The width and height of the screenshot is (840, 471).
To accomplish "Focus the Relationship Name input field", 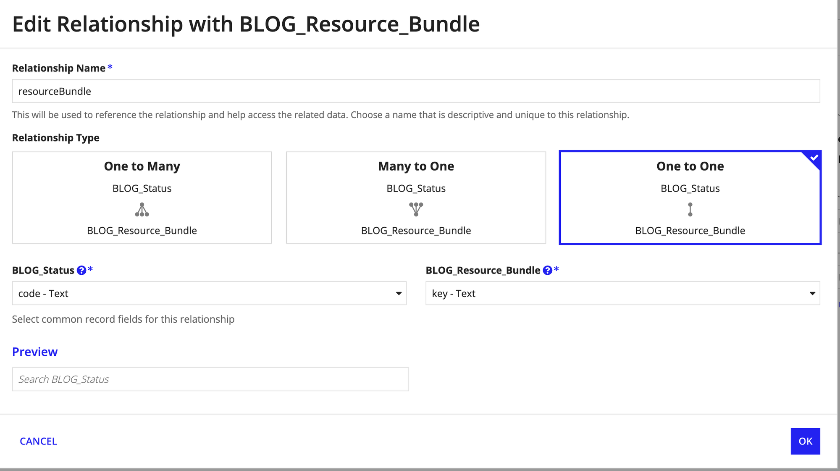I will (416, 91).
